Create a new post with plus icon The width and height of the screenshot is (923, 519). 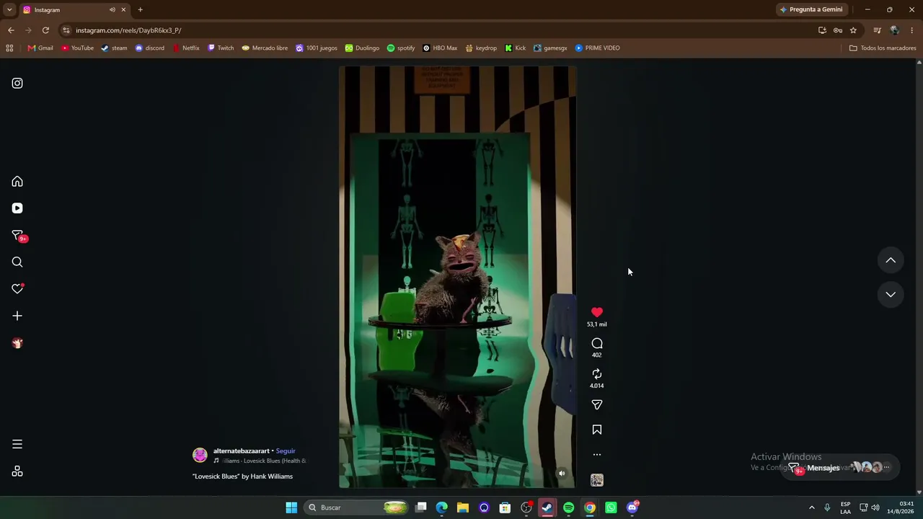click(17, 316)
